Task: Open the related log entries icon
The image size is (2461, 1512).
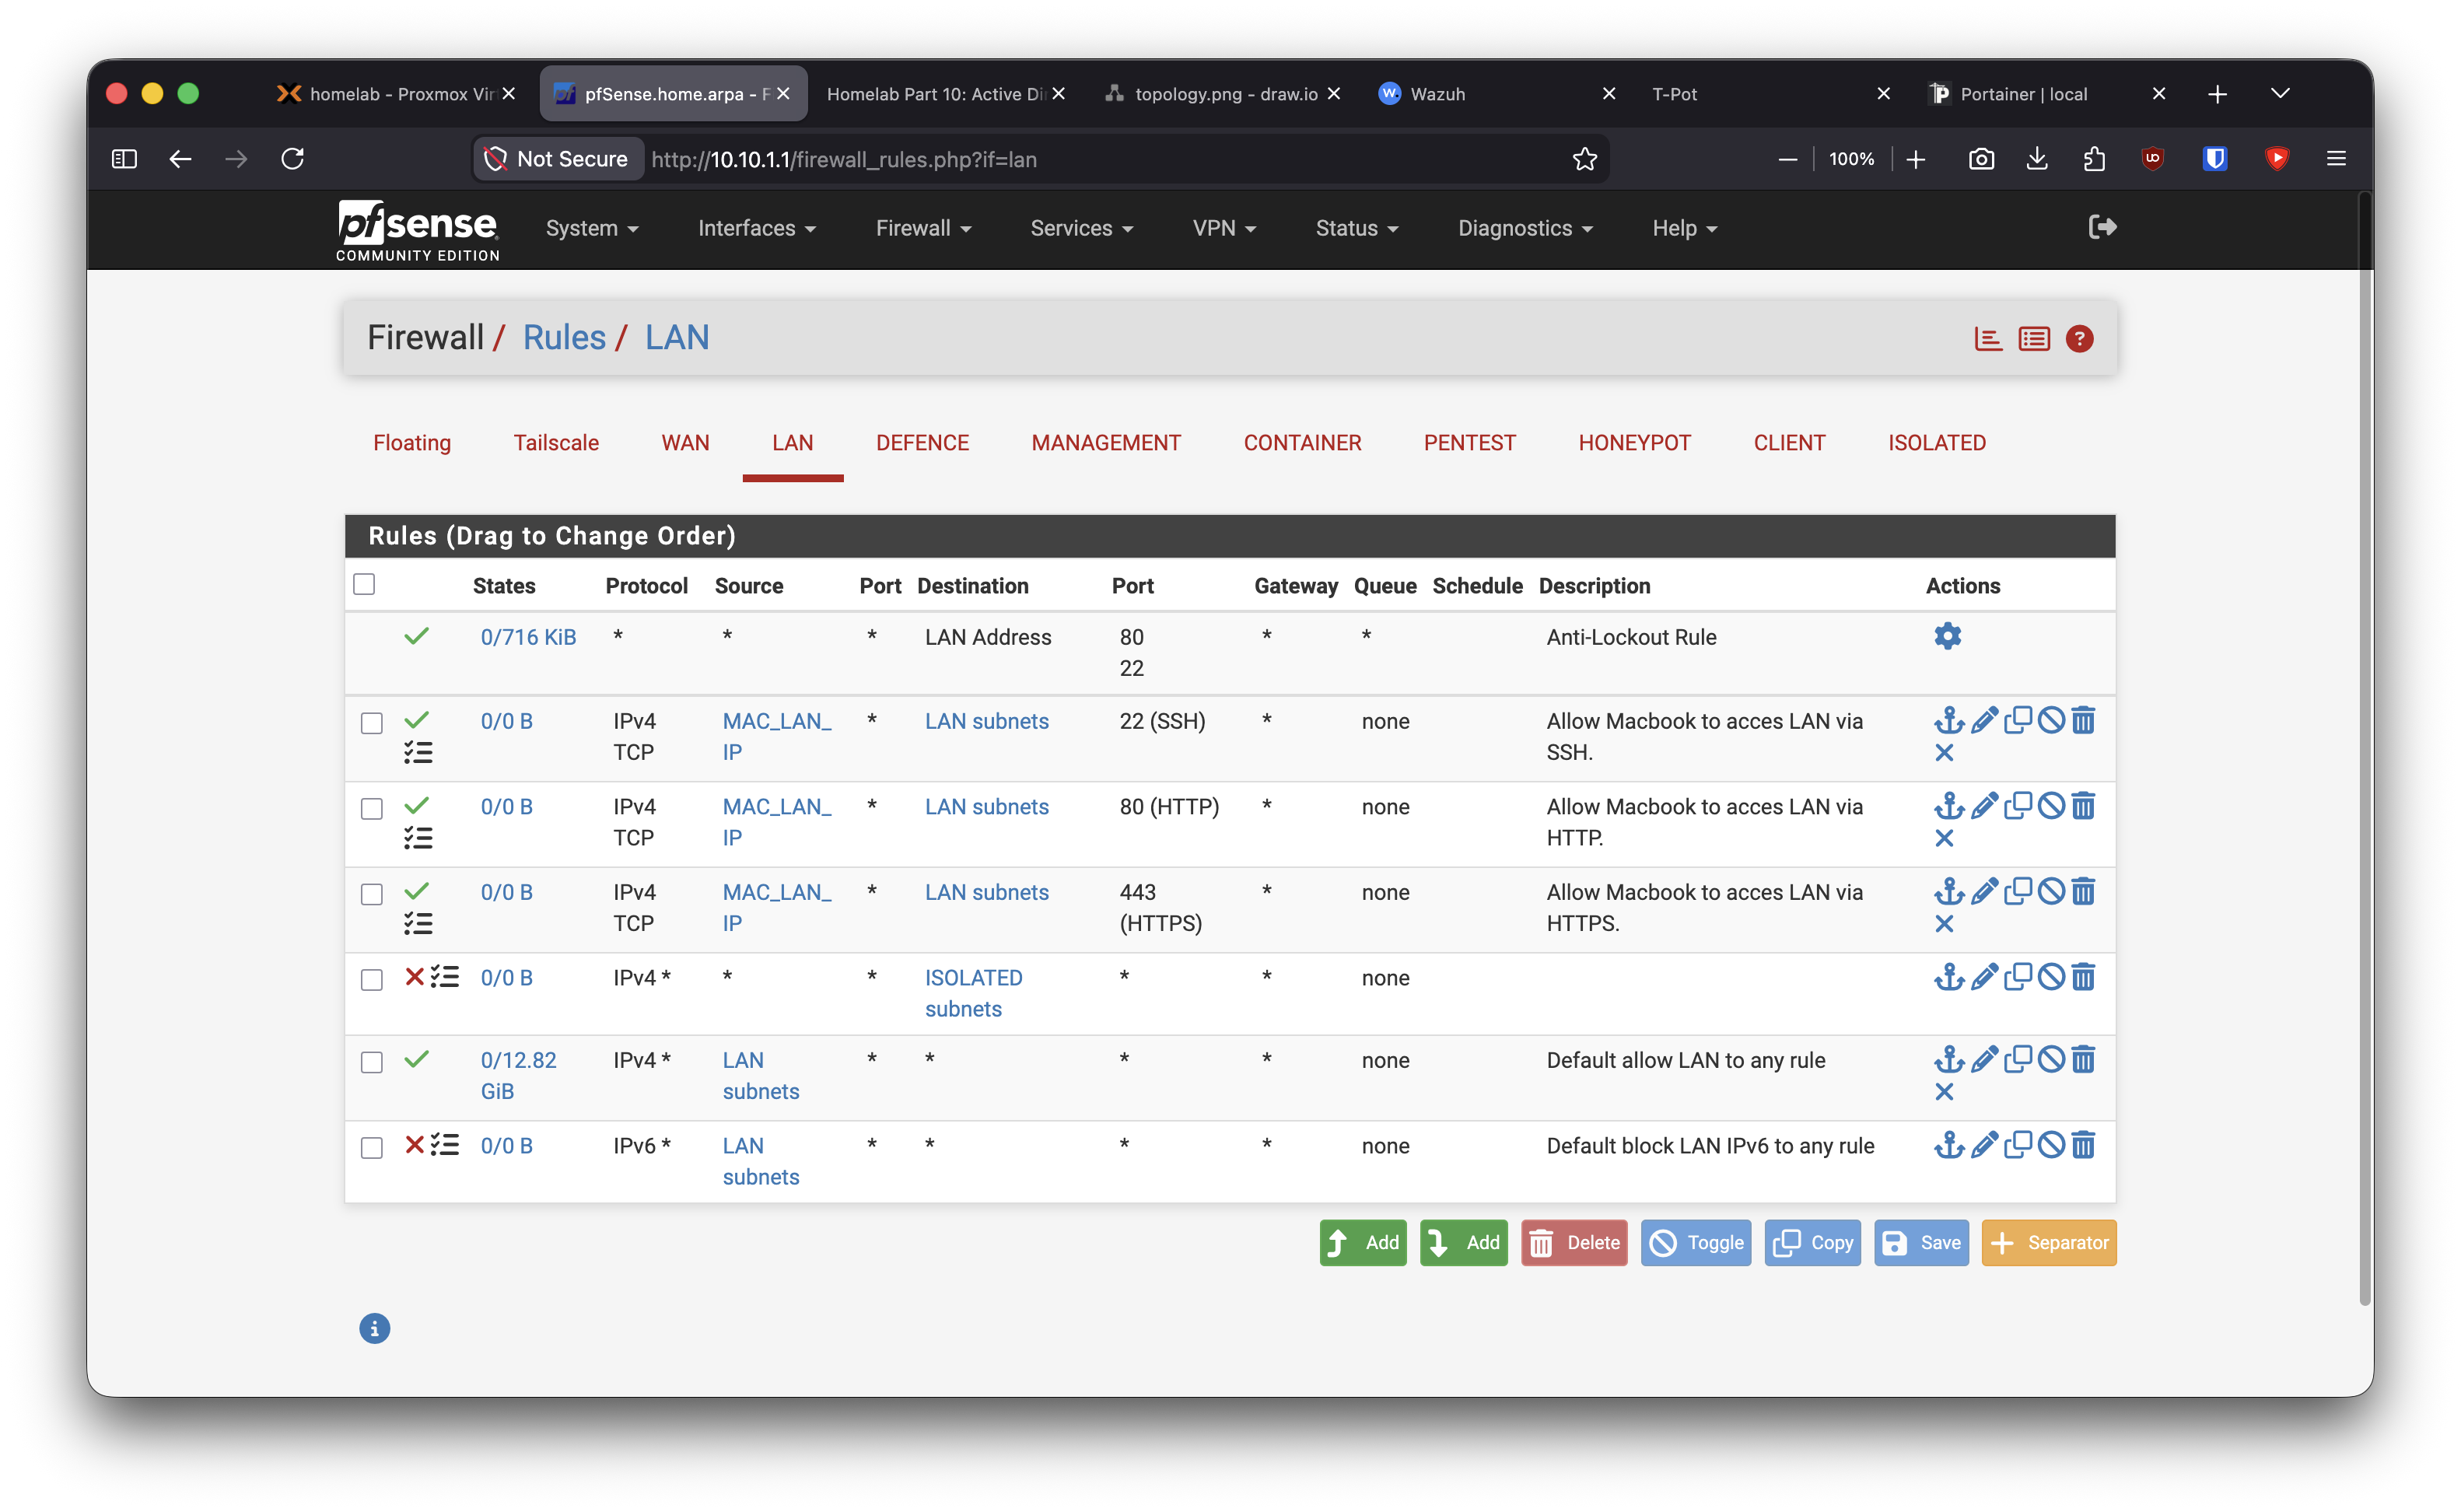Action: [2033, 339]
